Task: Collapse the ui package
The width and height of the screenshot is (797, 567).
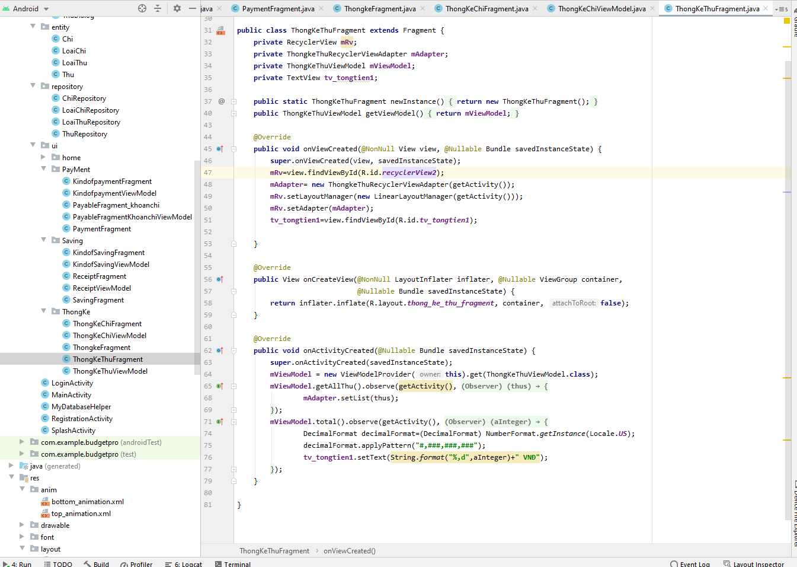Action: pos(33,145)
